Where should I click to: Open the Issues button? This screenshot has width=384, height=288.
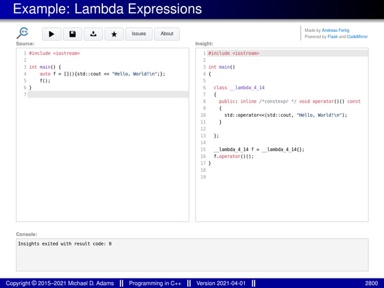coord(139,34)
